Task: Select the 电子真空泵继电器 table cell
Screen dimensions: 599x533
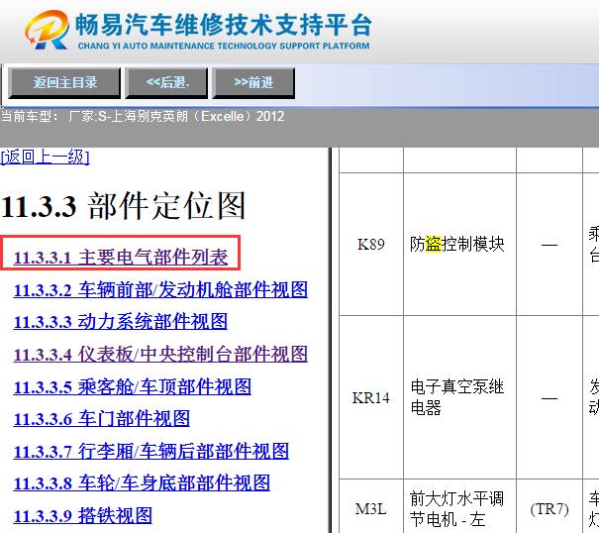Action: (x=459, y=397)
